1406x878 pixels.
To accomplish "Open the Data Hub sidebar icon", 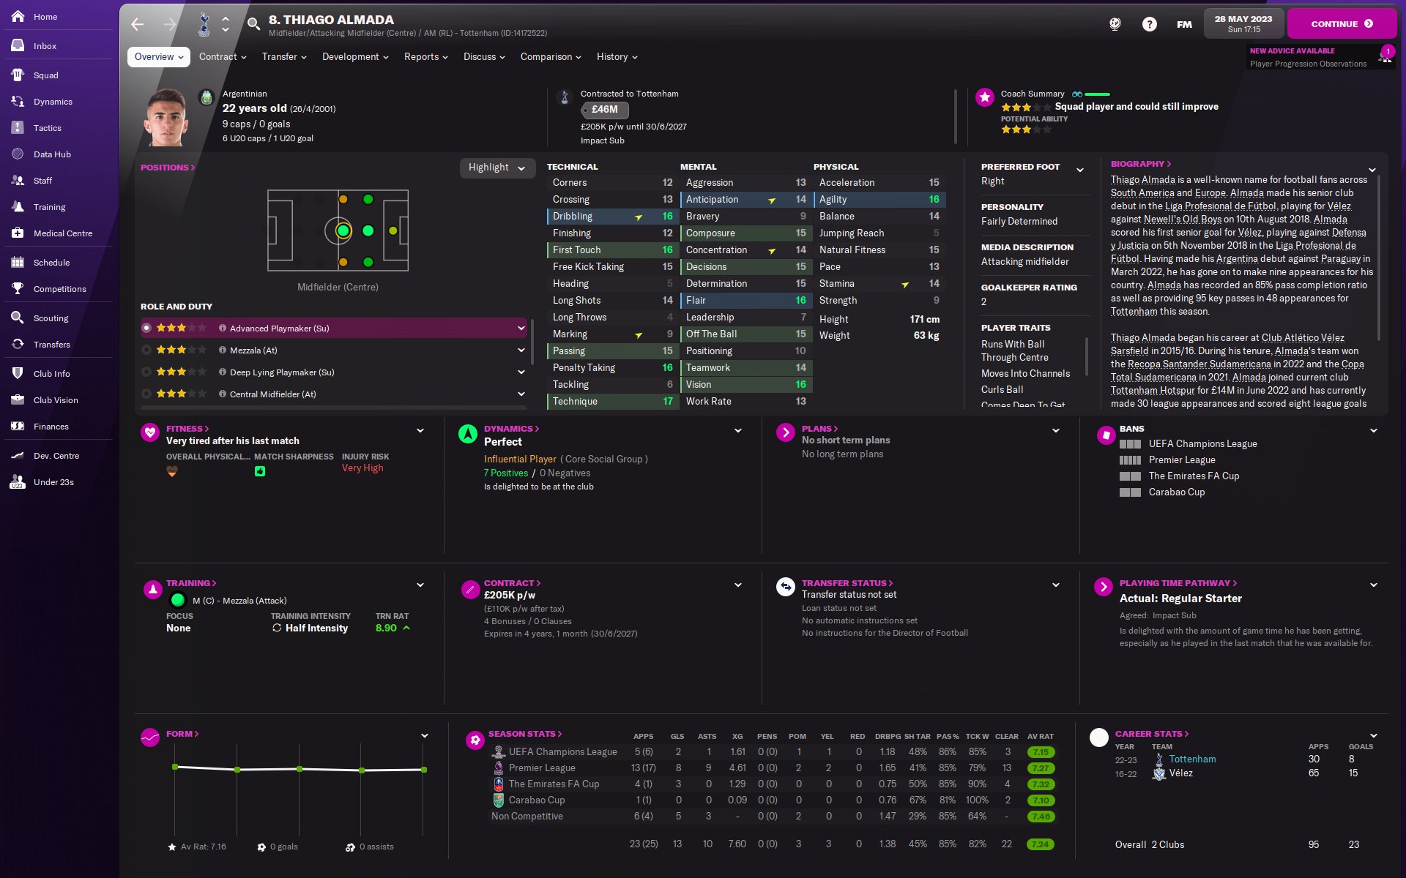I will click(18, 154).
